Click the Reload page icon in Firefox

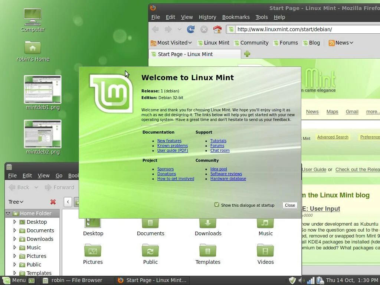click(x=191, y=30)
